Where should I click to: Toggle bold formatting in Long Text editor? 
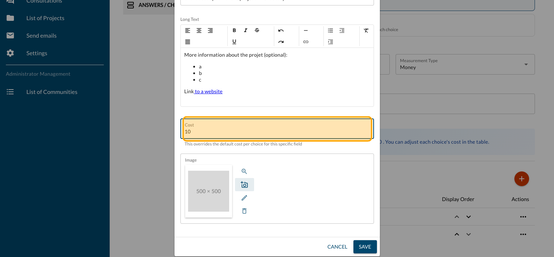point(234,30)
